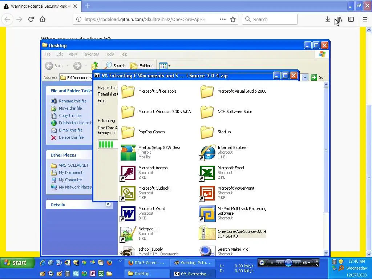Click Delete this file link
The height and width of the screenshot is (279, 372).
point(71,137)
